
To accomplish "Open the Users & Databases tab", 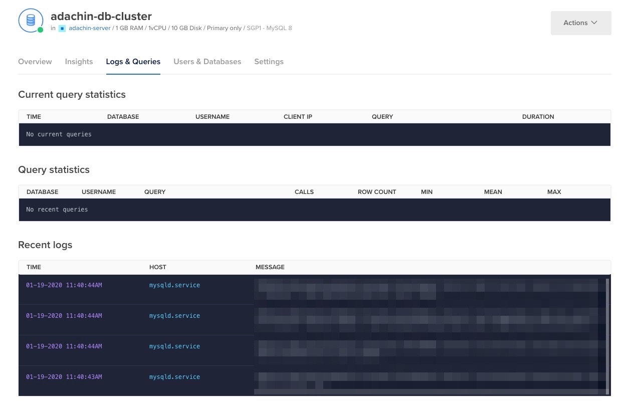I will pos(207,62).
